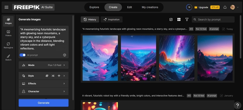
Task: Open the profile dropdown arrow
Action: (x=238, y=7)
